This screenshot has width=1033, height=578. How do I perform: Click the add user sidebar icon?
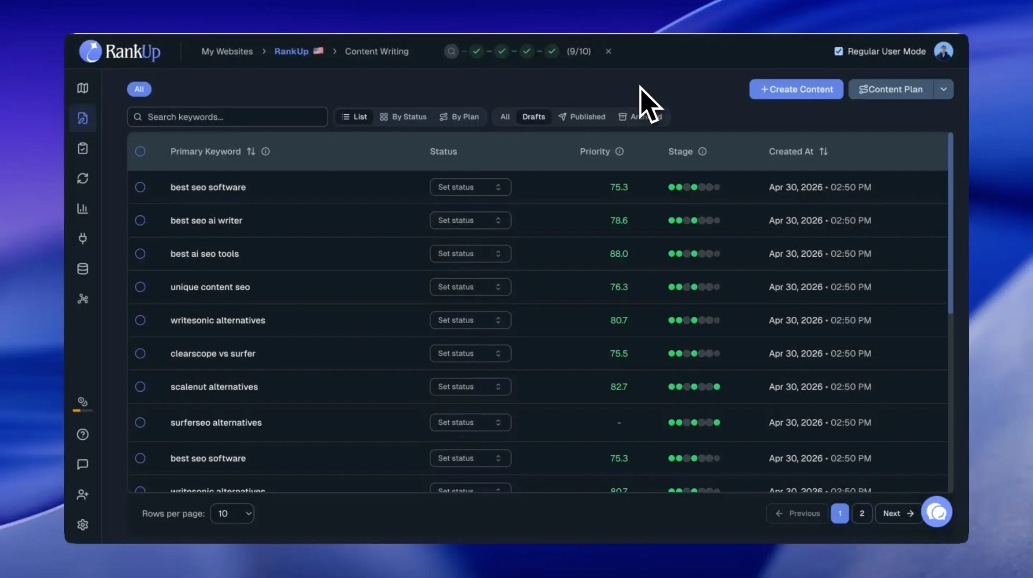[82, 495]
